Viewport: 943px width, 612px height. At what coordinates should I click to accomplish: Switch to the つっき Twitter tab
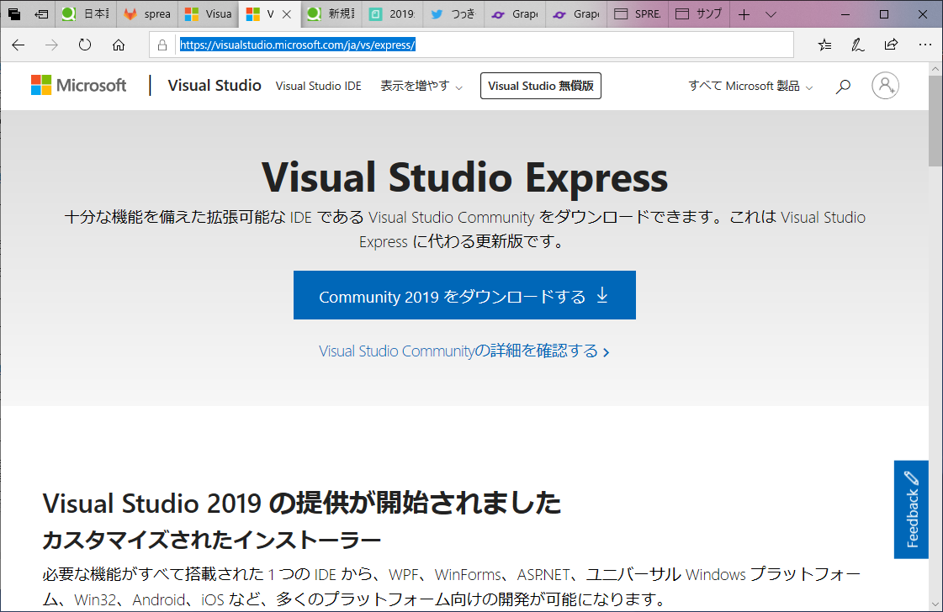click(x=453, y=13)
